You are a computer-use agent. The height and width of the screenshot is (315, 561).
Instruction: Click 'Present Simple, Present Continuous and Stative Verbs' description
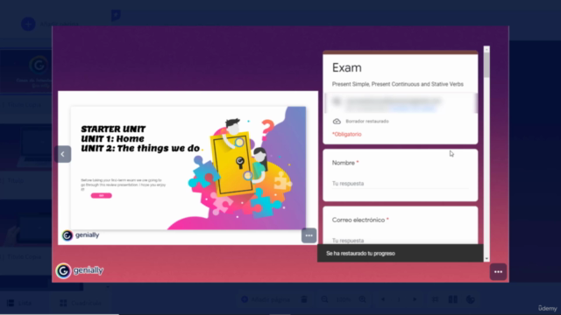(x=397, y=84)
